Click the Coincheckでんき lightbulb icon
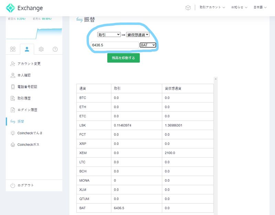This screenshot has height=215, width=275. [13, 133]
